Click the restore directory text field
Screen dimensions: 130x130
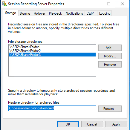tap(52, 108)
